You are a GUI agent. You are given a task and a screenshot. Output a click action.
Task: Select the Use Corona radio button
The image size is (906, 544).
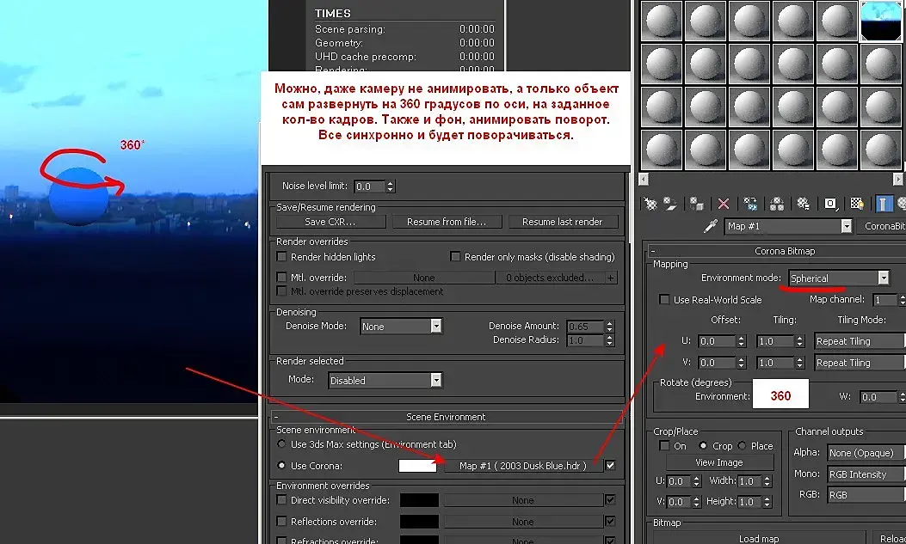click(281, 465)
